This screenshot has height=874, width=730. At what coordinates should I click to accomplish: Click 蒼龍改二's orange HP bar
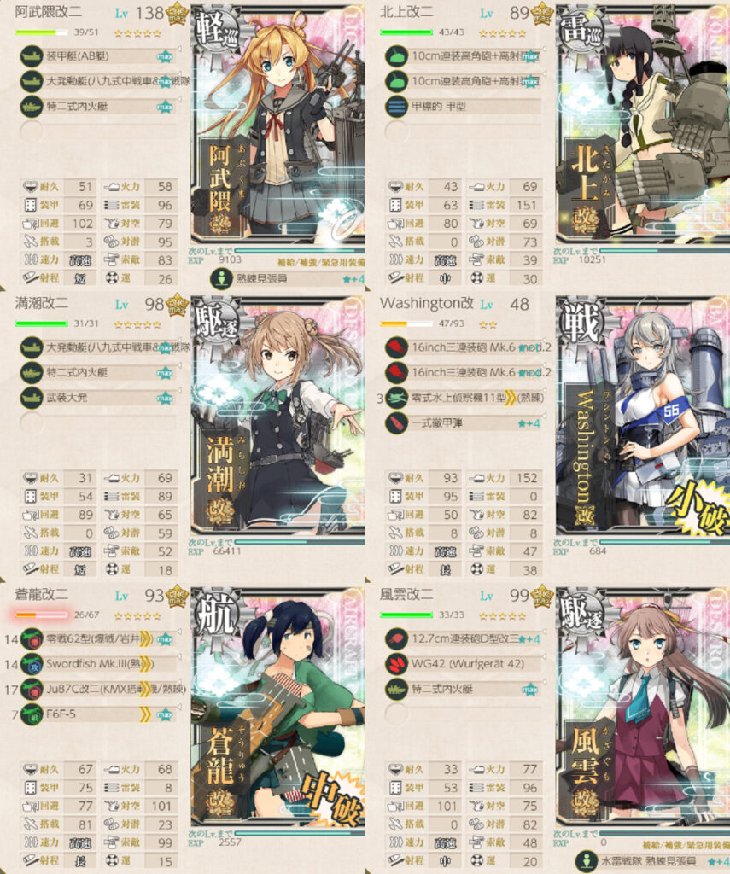point(42,615)
